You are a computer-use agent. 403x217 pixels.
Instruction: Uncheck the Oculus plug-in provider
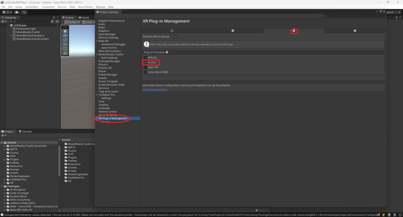[145, 62]
